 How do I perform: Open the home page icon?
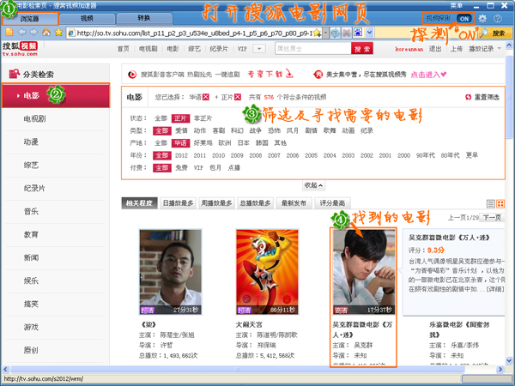(x=46, y=33)
